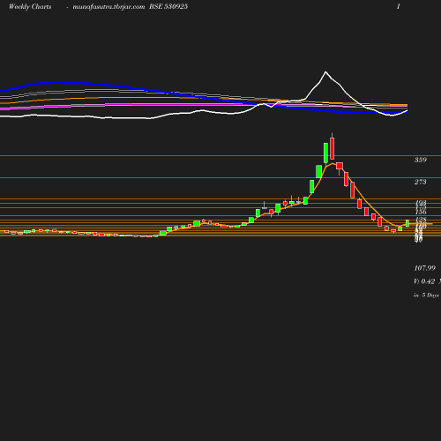Select the 359 price level label
The image size is (441, 441).
(x=421, y=160)
